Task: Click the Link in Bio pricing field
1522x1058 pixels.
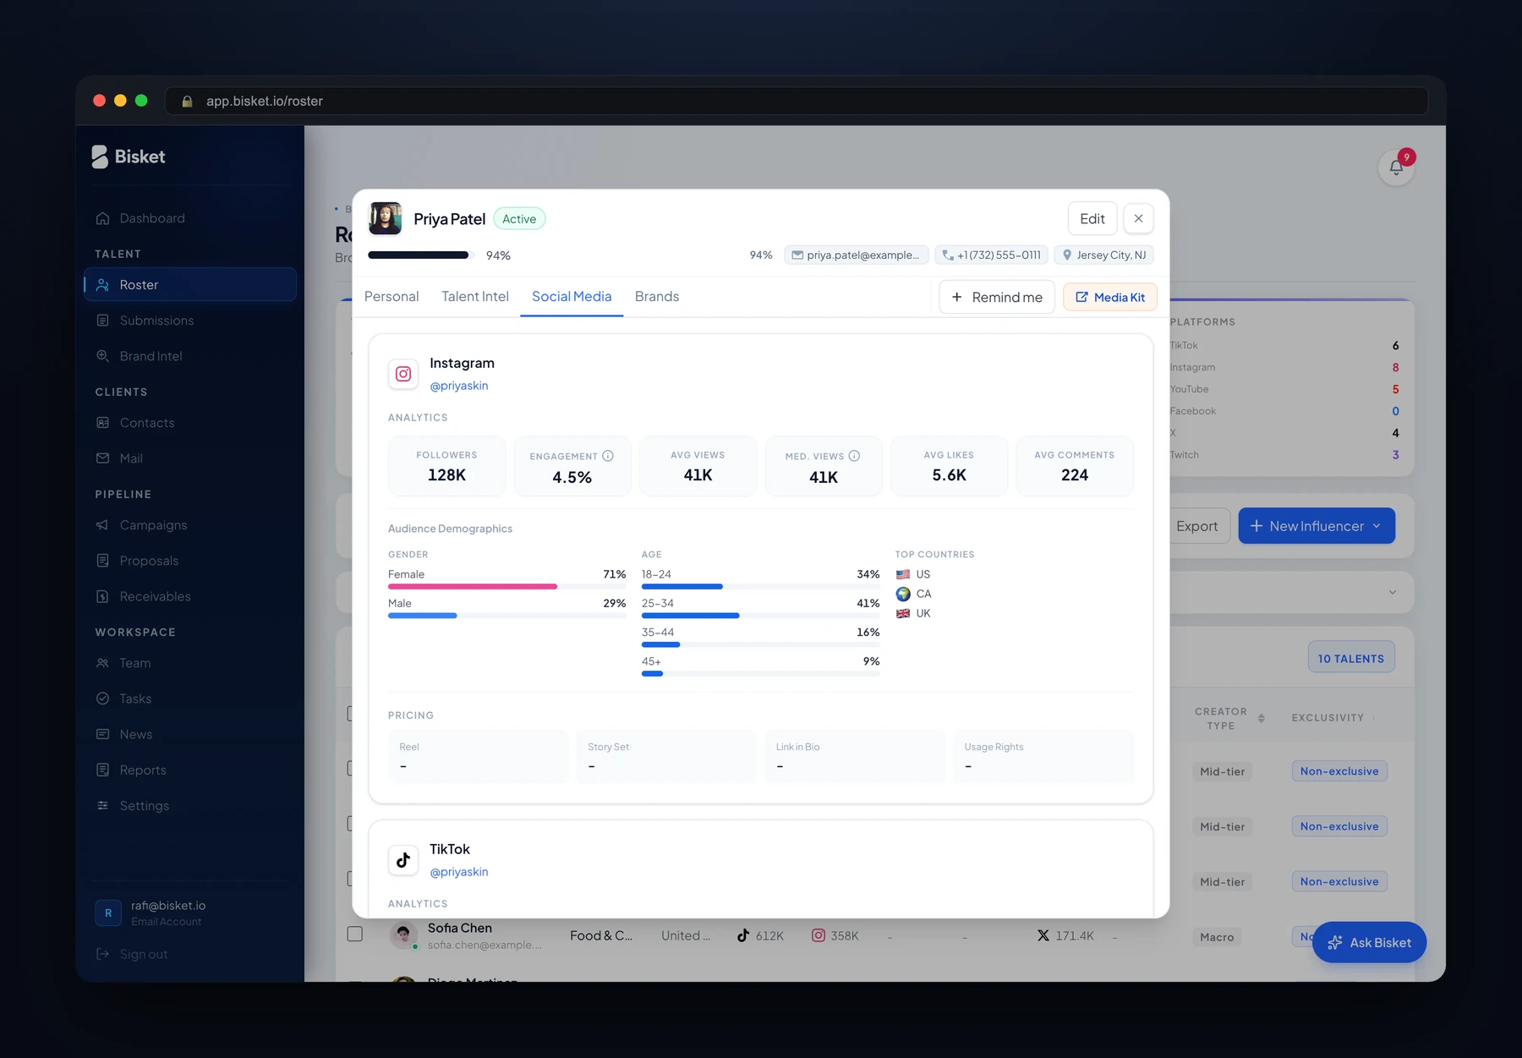Action: (x=855, y=757)
